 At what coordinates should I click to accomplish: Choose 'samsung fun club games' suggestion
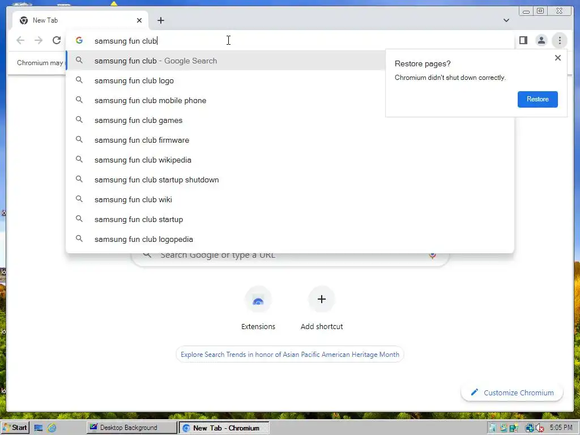tap(290, 120)
